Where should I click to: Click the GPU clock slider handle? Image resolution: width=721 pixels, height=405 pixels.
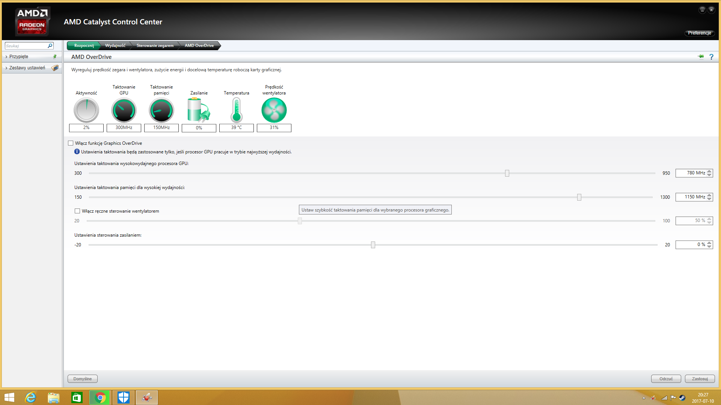tap(507, 173)
